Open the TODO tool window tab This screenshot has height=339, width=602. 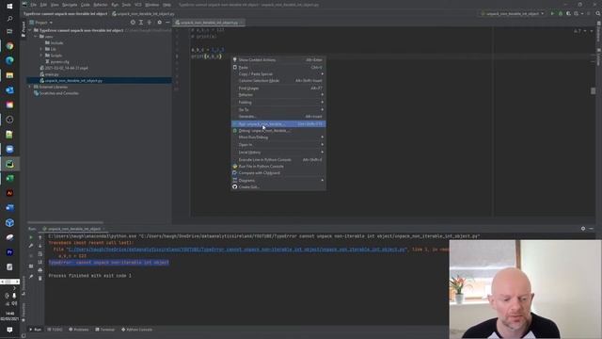tap(55, 330)
